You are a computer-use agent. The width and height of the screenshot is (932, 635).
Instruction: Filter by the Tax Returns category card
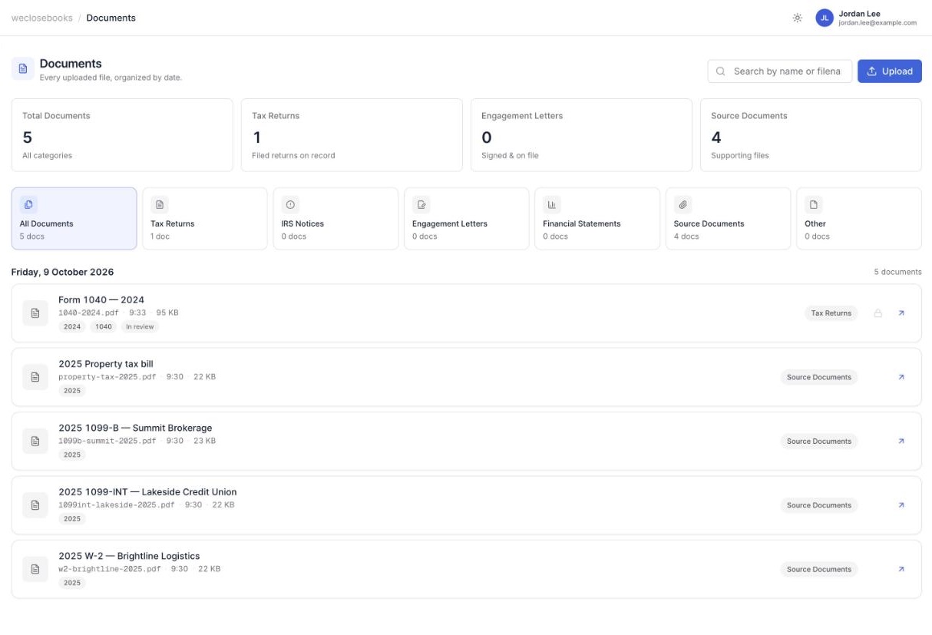click(205, 219)
